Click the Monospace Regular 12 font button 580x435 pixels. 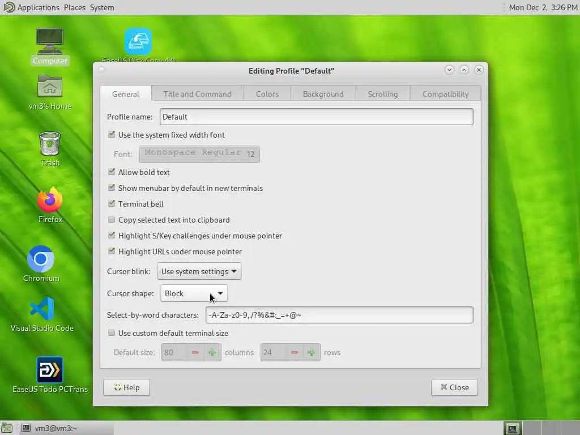click(200, 154)
